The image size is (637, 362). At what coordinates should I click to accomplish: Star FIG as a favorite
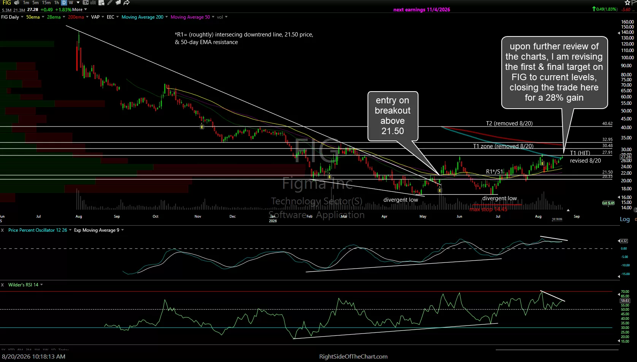(627, 3)
